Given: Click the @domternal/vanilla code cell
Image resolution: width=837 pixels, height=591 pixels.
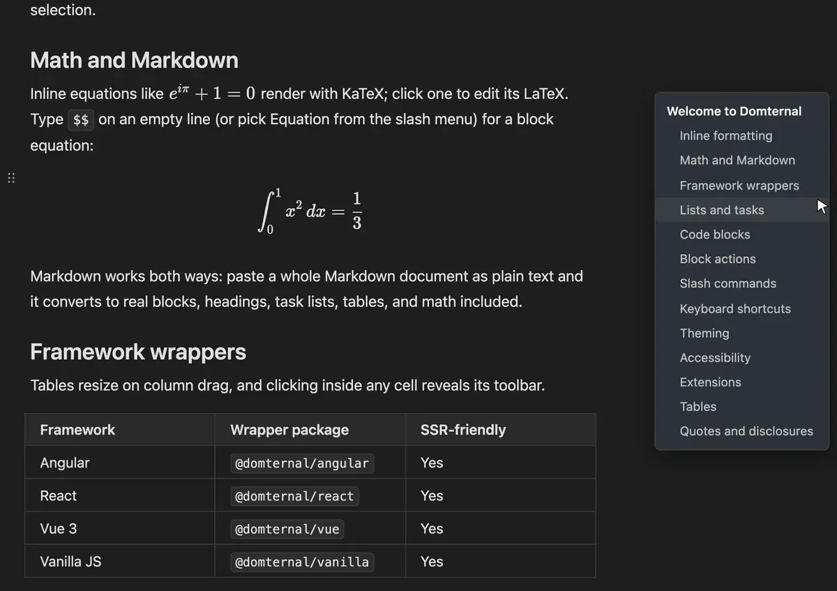Looking at the screenshot, I should coord(302,562).
